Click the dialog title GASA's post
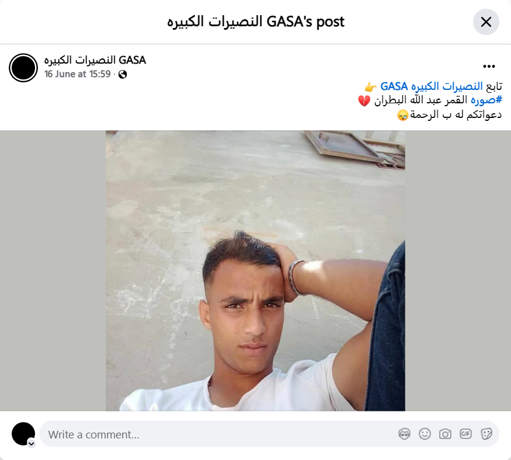The height and width of the screenshot is (460, 511). click(256, 22)
